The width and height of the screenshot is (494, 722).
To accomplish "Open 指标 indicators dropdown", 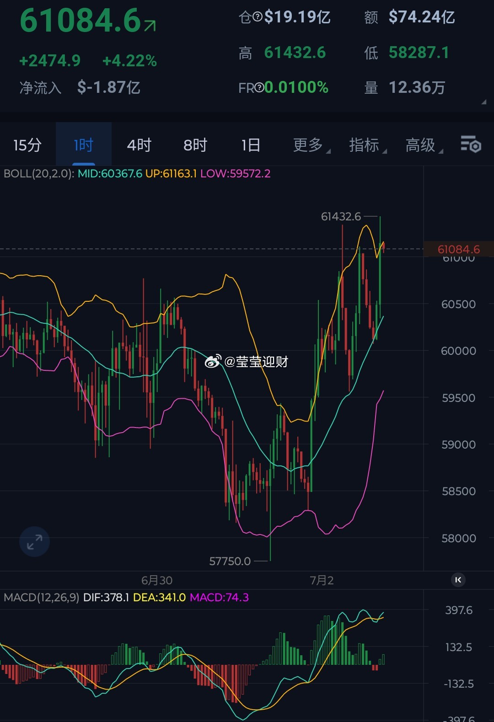I will pyautogui.click(x=367, y=145).
